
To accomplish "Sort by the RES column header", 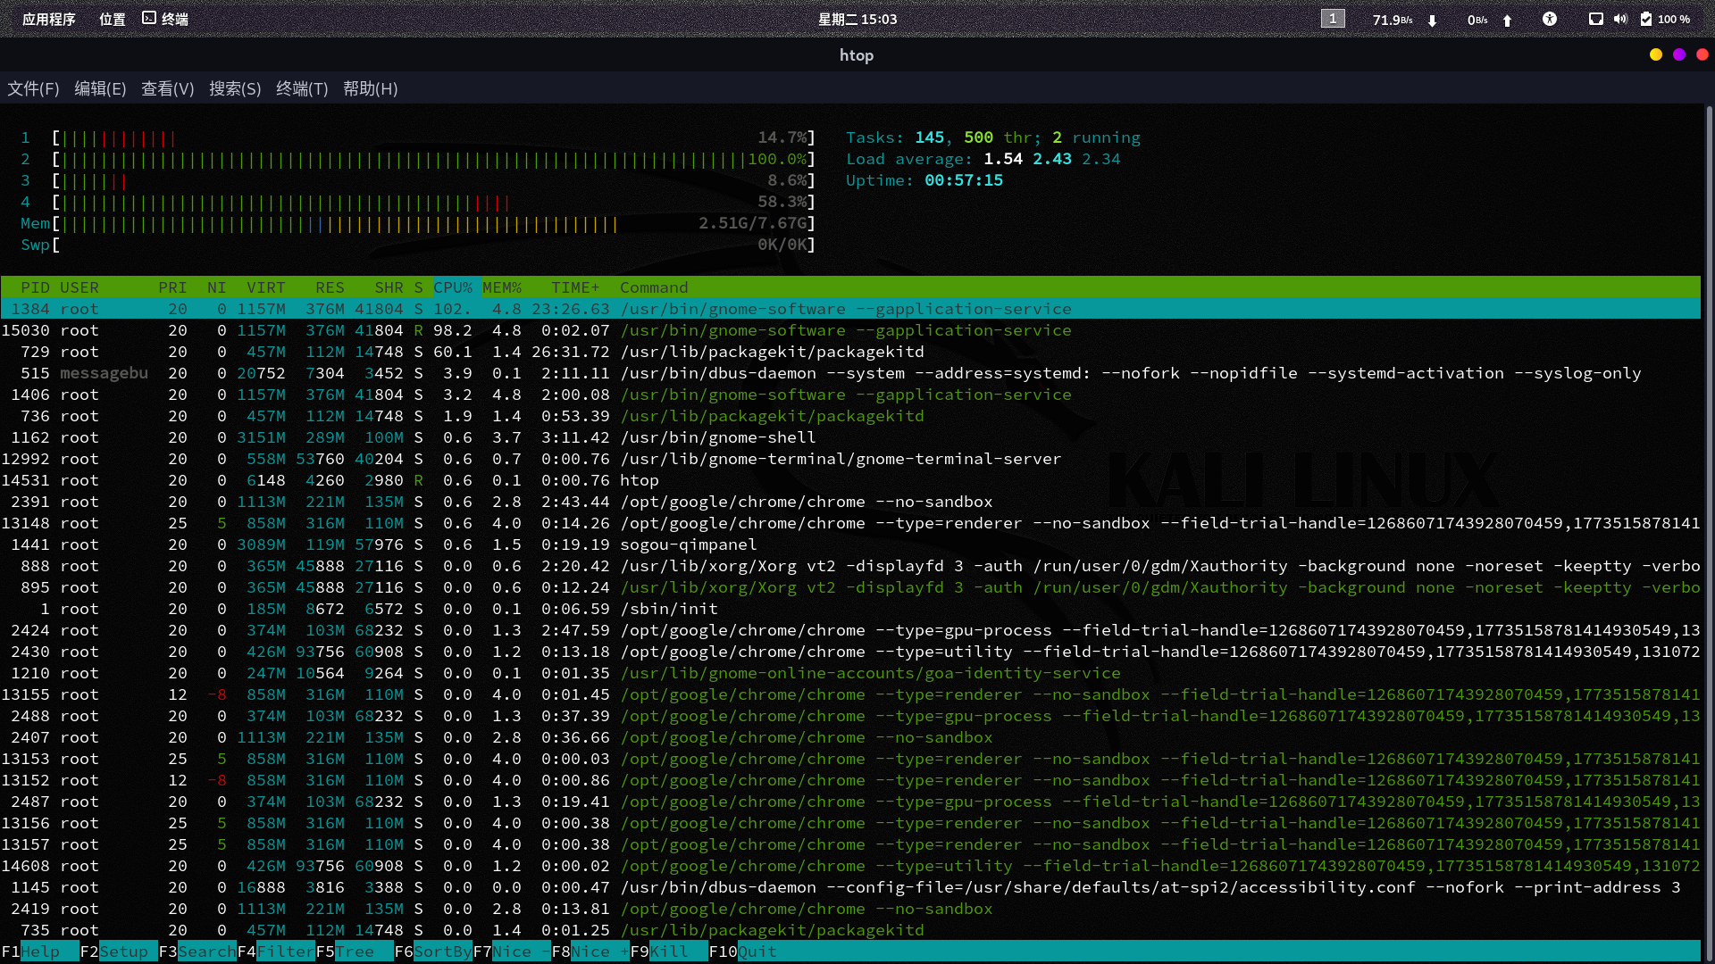I will 330,287.
